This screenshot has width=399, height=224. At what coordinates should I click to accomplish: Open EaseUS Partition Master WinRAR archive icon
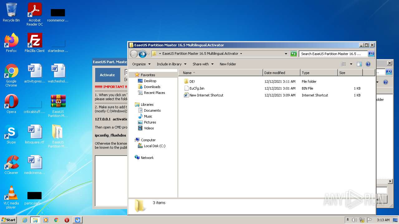tap(58, 106)
